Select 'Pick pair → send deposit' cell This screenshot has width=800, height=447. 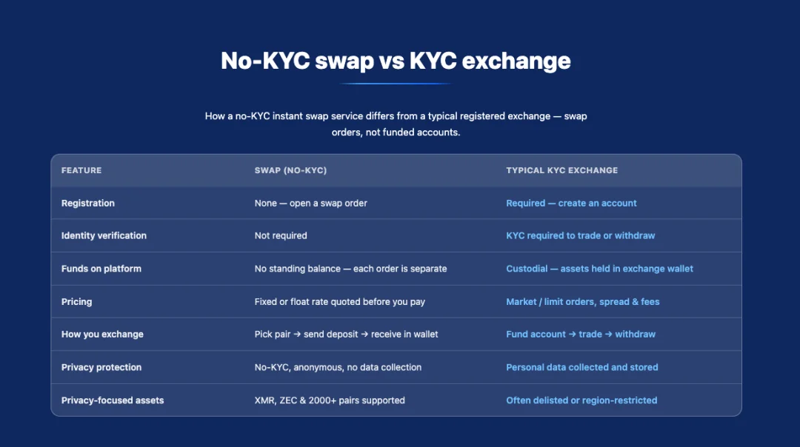click(x=346, y=335)
